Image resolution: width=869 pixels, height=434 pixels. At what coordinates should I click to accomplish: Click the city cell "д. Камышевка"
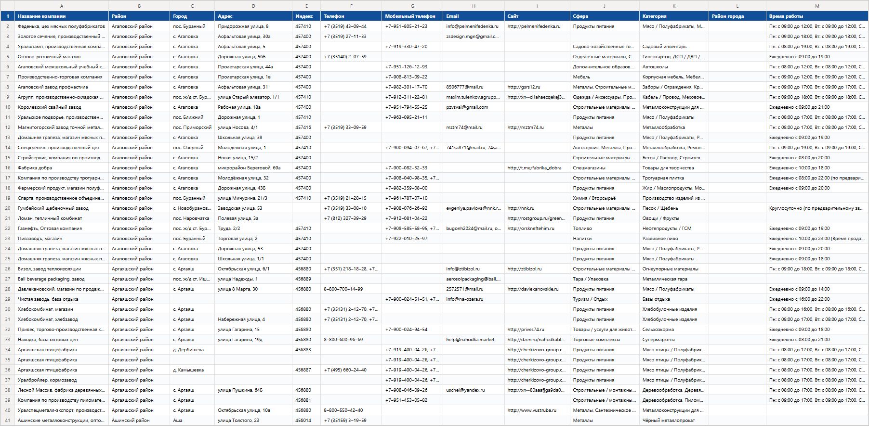click(192, 370)
